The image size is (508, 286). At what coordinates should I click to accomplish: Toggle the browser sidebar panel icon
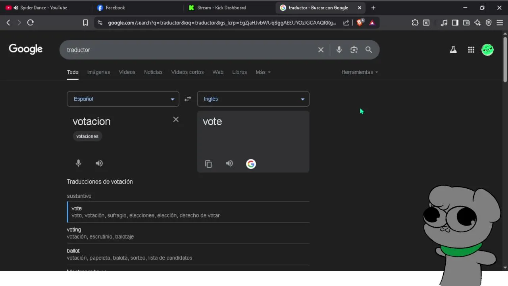tap(455, 23)
